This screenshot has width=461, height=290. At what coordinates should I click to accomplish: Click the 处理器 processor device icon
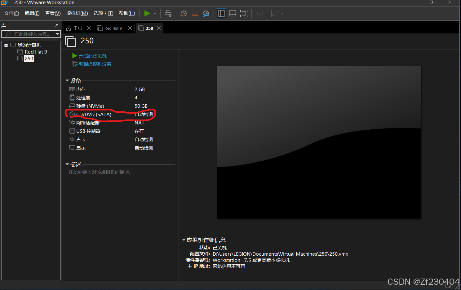pyautogui.click(x=72, y=97)
